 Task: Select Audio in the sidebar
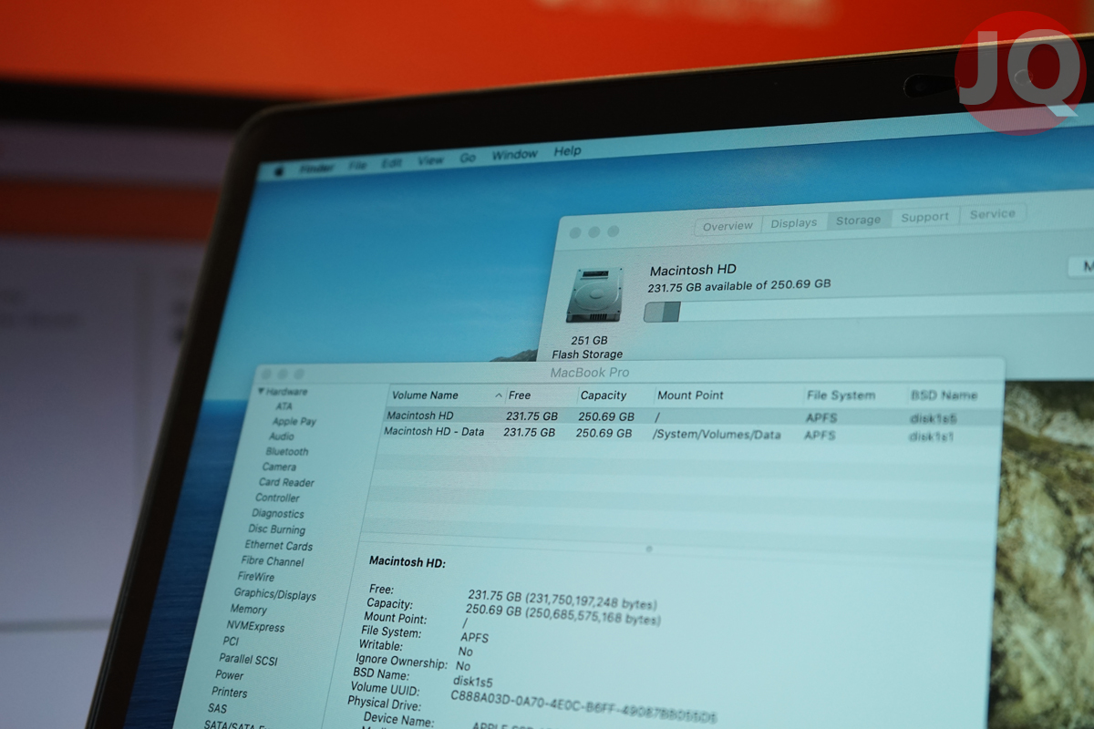point(282,436)
